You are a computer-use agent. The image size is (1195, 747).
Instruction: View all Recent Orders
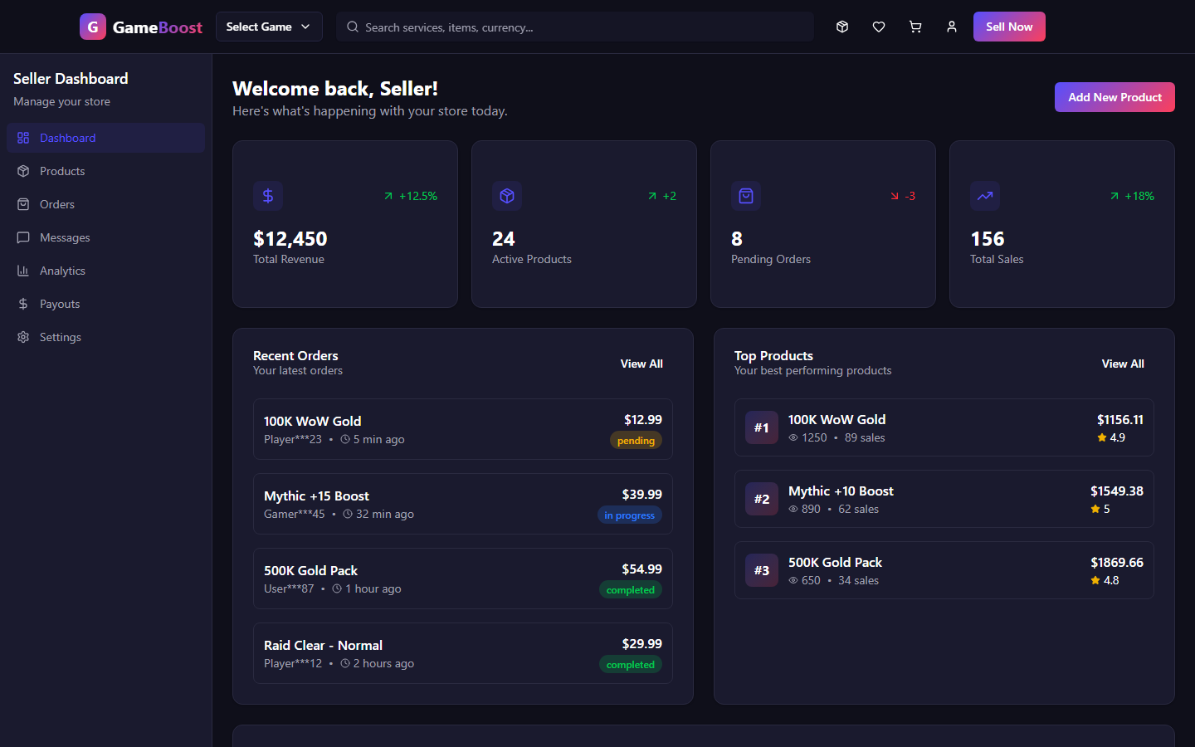[x=641, y=364]
